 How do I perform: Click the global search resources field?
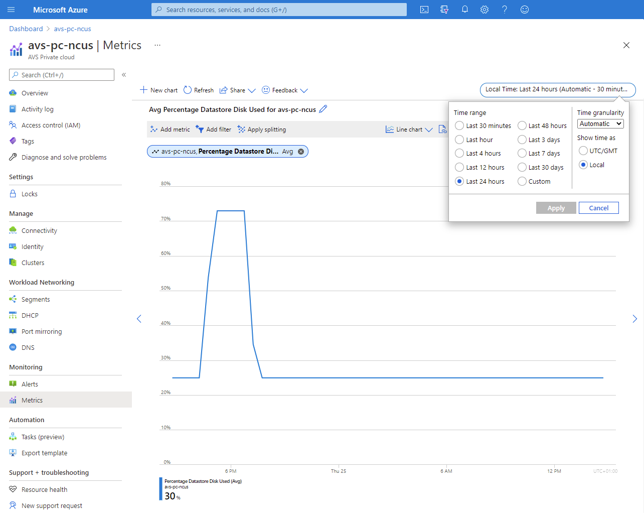(x=279, y=10)
